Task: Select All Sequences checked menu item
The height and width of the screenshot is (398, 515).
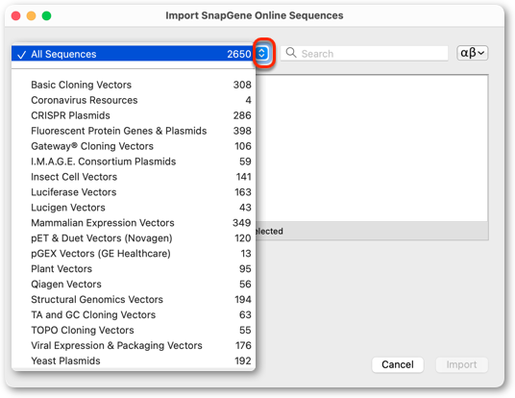Action: pos(134,54)
